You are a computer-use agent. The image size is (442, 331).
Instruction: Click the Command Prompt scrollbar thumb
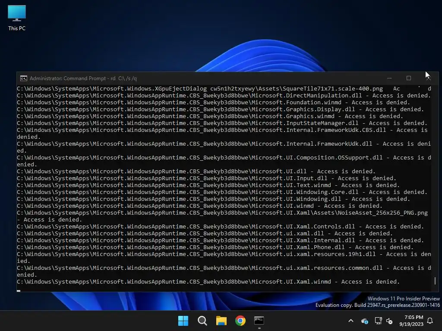tap(435, 281)
